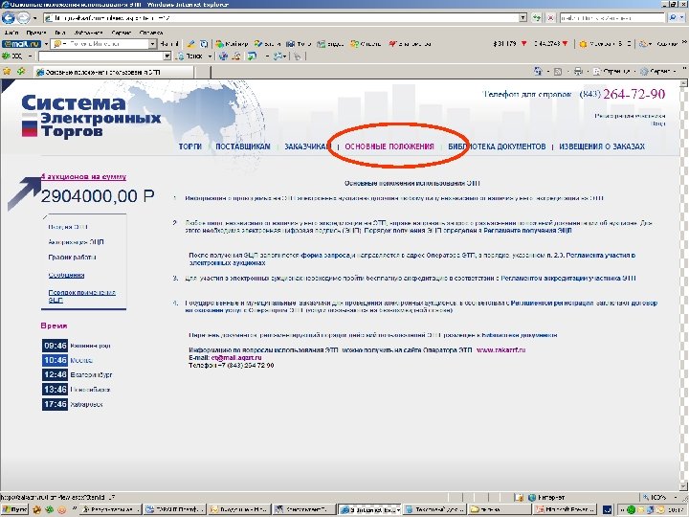Image resolution: width=689 pixels, height=517 pixels.
Task: Expand the Mail.ru toolbar search combo box
Action: coord(152,44)
